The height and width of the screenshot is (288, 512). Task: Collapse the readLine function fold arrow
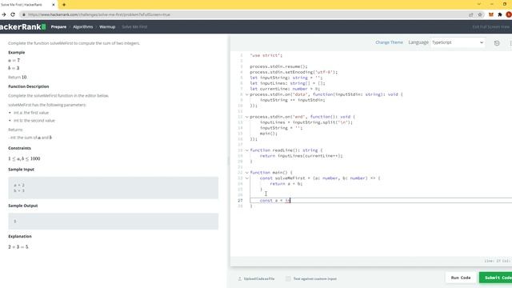point(247,150)
